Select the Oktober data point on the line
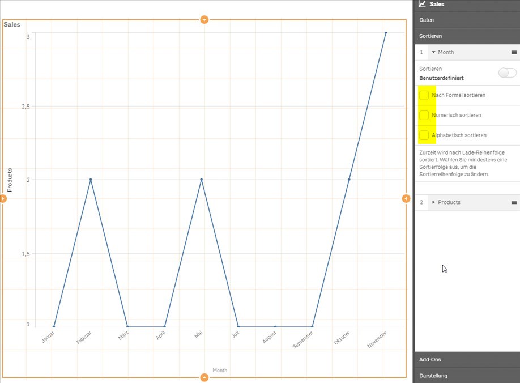 point(349,180)
